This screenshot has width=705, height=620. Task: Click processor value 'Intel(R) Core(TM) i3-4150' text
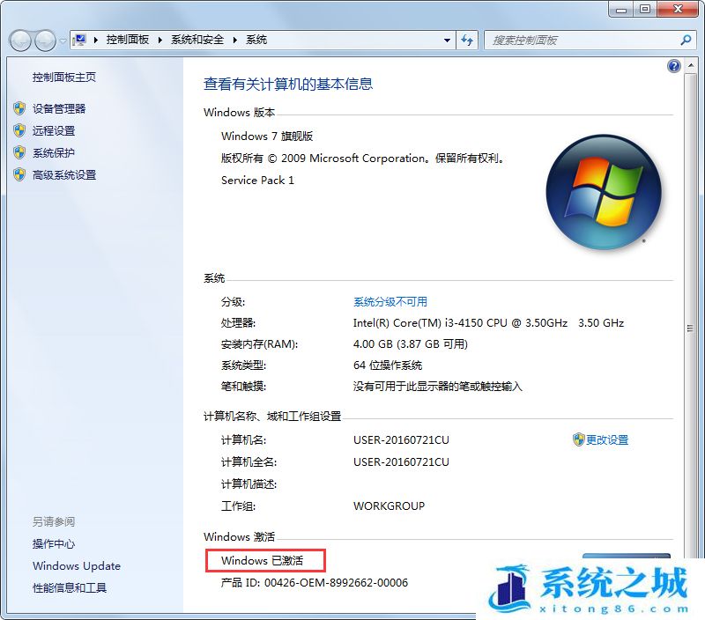click(x=419, y=323)
